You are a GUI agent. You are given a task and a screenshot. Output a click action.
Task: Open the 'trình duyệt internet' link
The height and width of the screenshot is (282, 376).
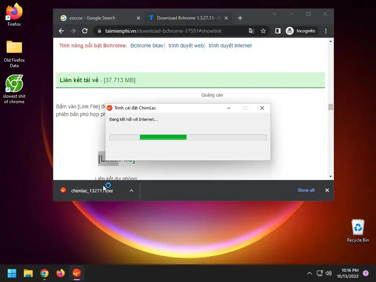(230, 46)
